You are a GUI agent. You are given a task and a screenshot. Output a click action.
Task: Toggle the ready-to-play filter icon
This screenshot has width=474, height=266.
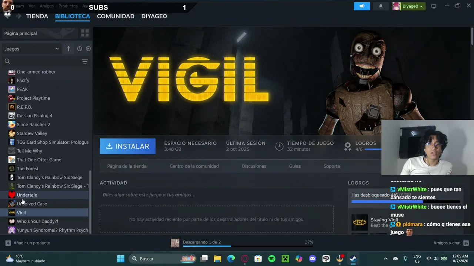click(x=88, y=49)
